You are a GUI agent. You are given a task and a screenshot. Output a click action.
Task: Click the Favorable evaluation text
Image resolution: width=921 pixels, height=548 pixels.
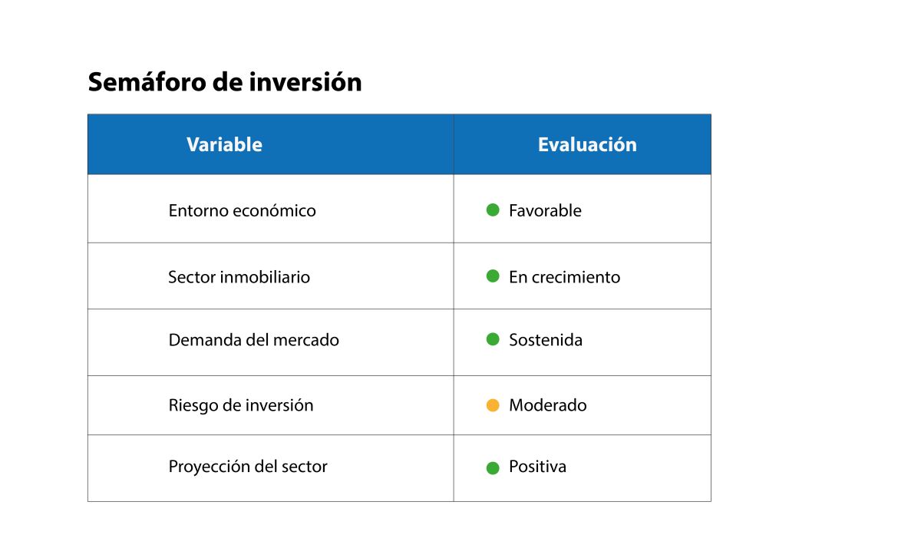click(545, 210)
